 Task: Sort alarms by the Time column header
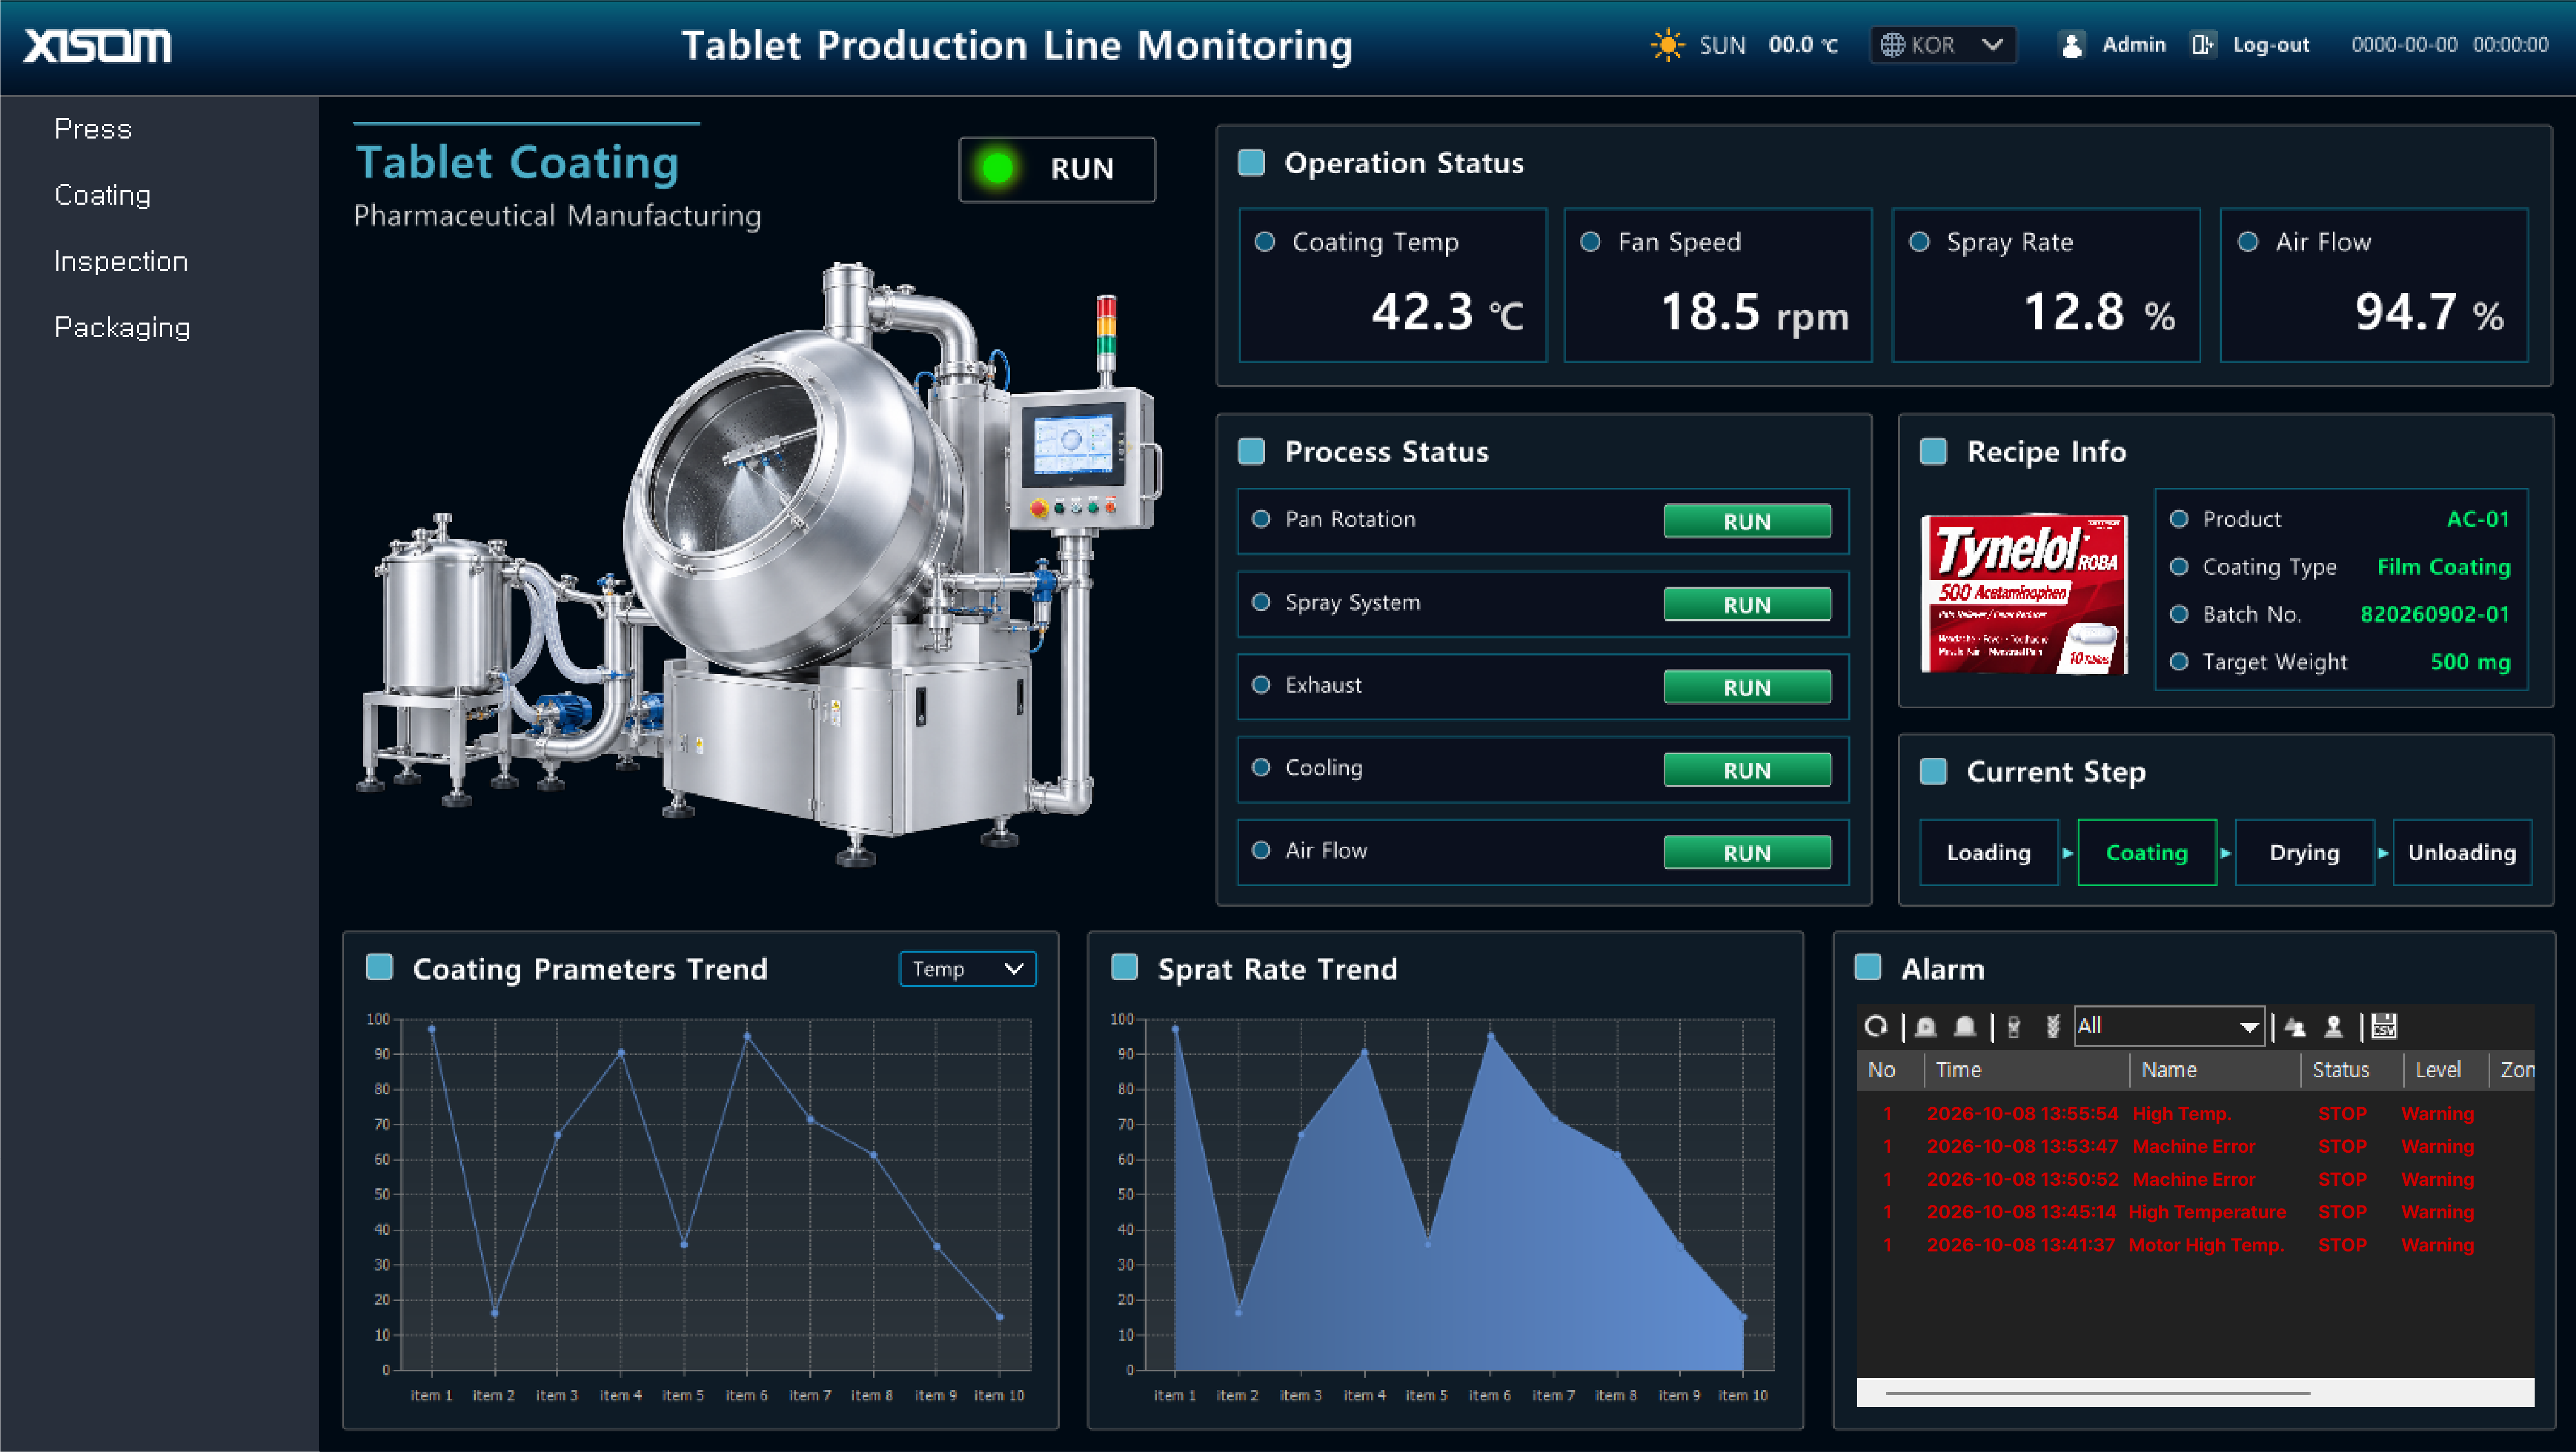(x=2027, y=1071)
